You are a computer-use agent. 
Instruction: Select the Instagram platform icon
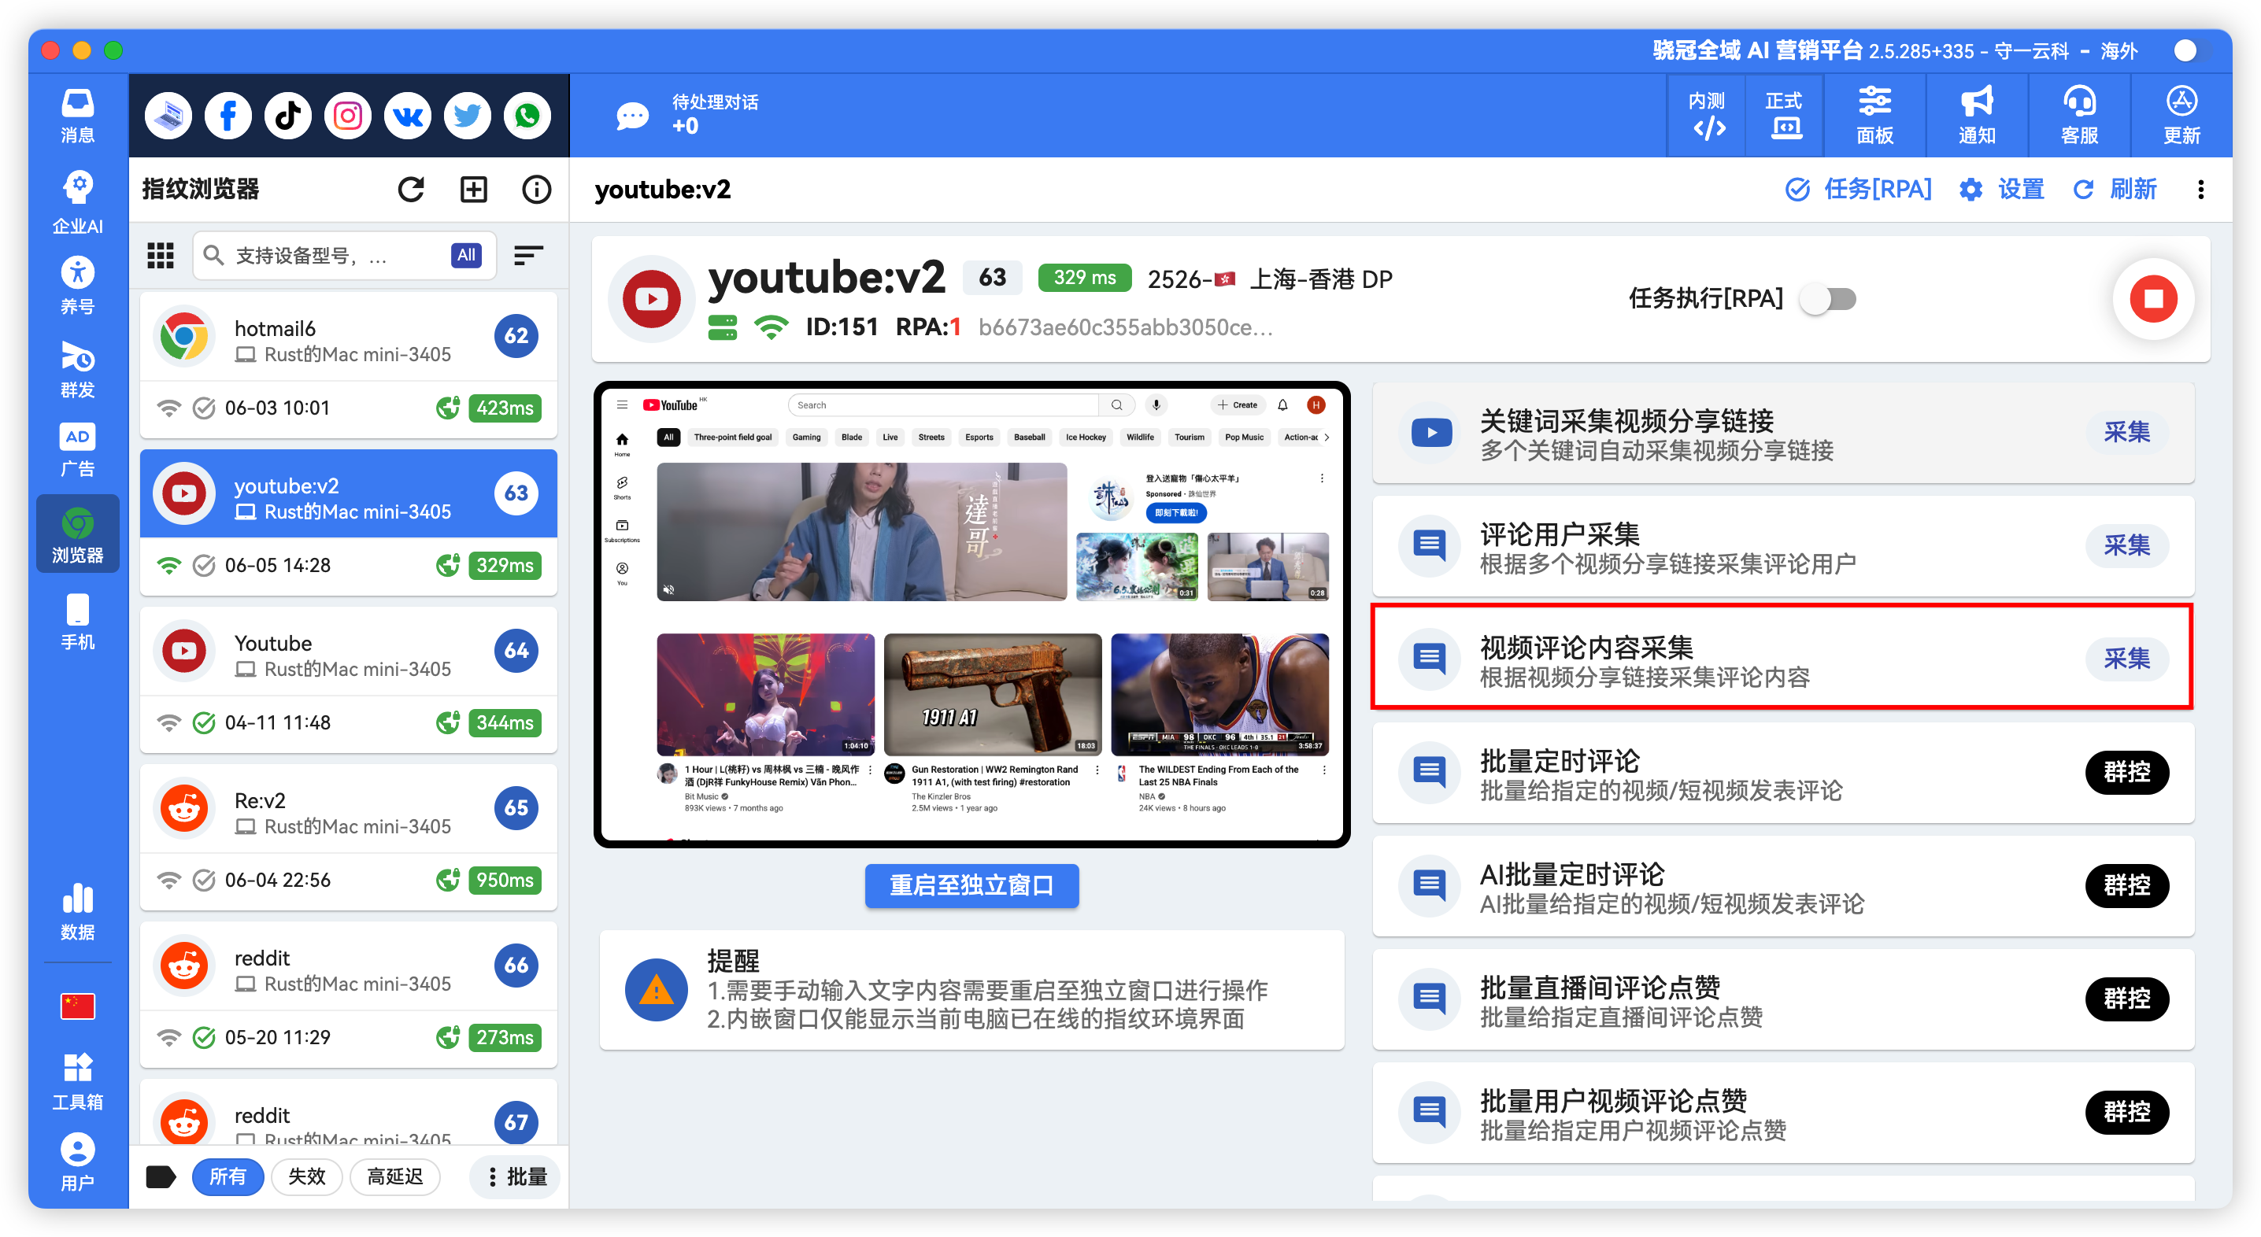click(x=348, y=116)
